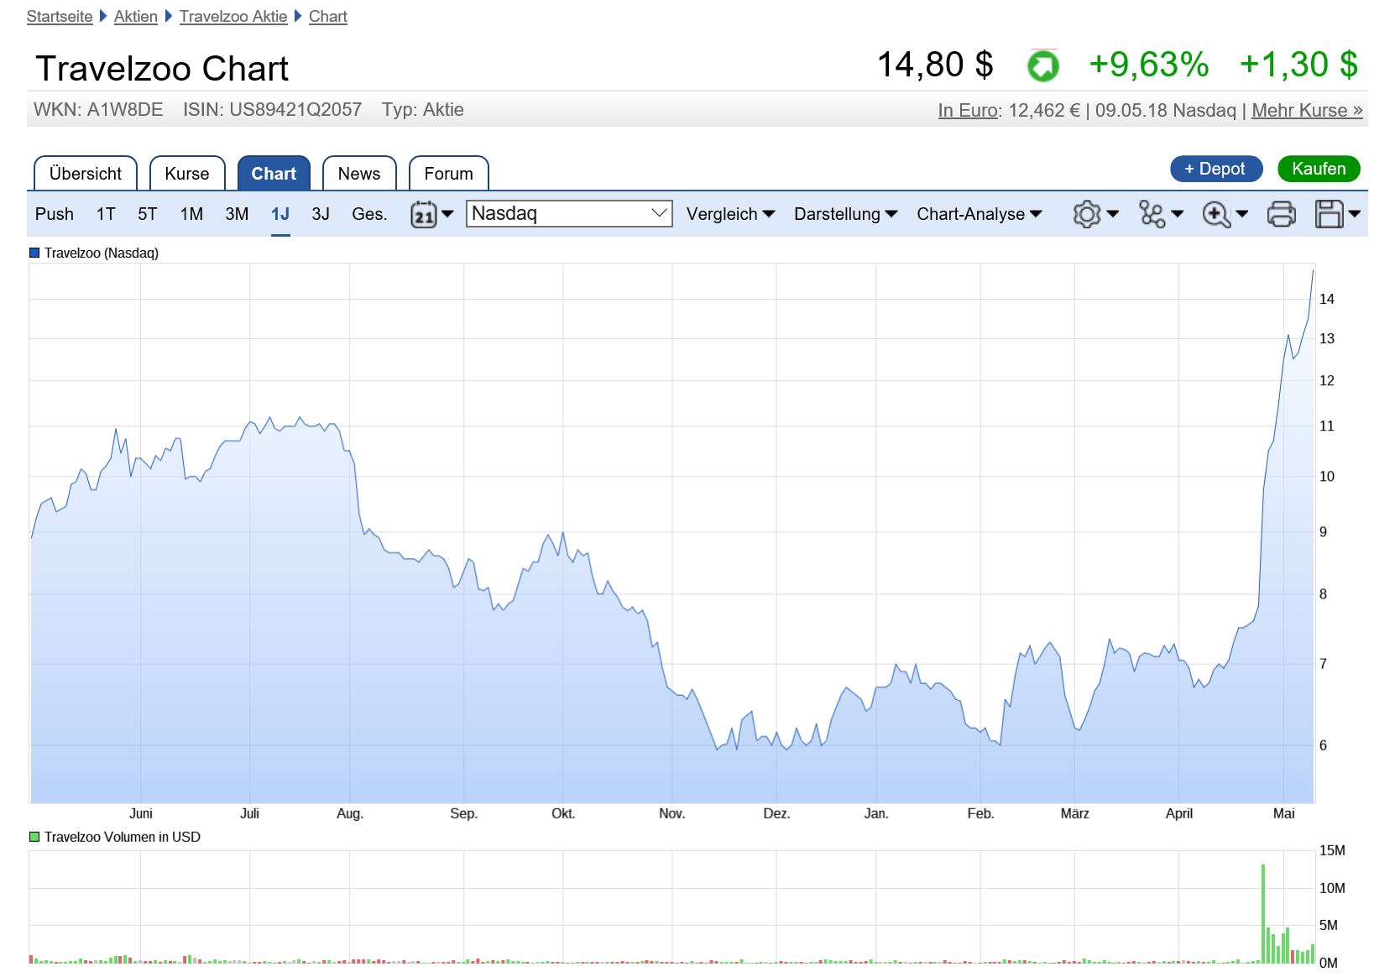The height and width of the screenshot is (977, 1395).
Task: Open the calendar date range picker
Action: tap(431, 214)
